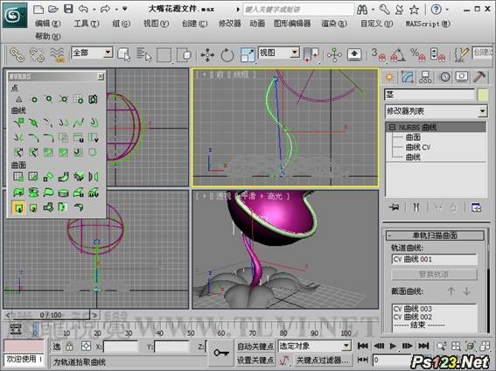This screenshot has height=371, width=496.
Task: Open Configure Modifier Sets icon
Action: click(x=476, y=207)
